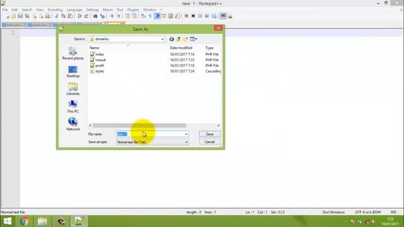Click the Replace toolbar icon
Image resolution: width=404 pixels, height=227 pixels.
pyautogui.click(x=102, y=16)
